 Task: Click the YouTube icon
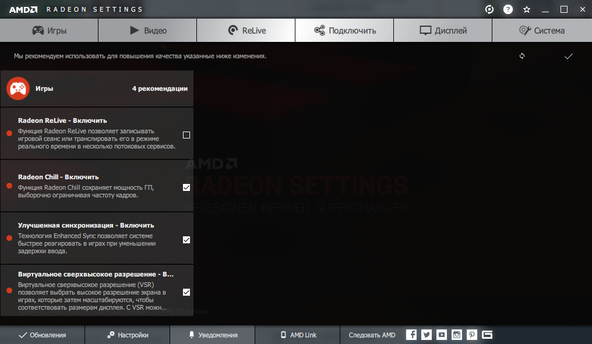click(x=441, y=335)
